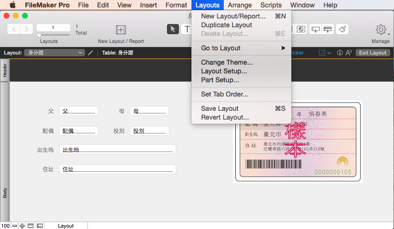
Task: Open the View menu
Action: (124, 5)
